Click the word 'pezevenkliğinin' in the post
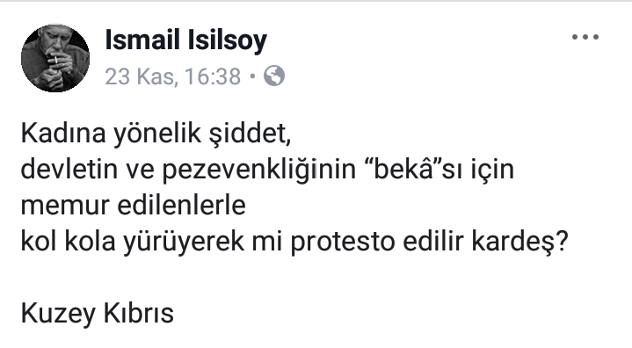The height and width of the screenshot is (348, 632). pyautogui.click(x=258, y=170)
